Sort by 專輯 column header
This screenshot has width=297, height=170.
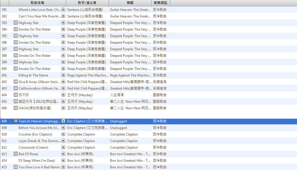pyautogui.click(x=130, y=3)
